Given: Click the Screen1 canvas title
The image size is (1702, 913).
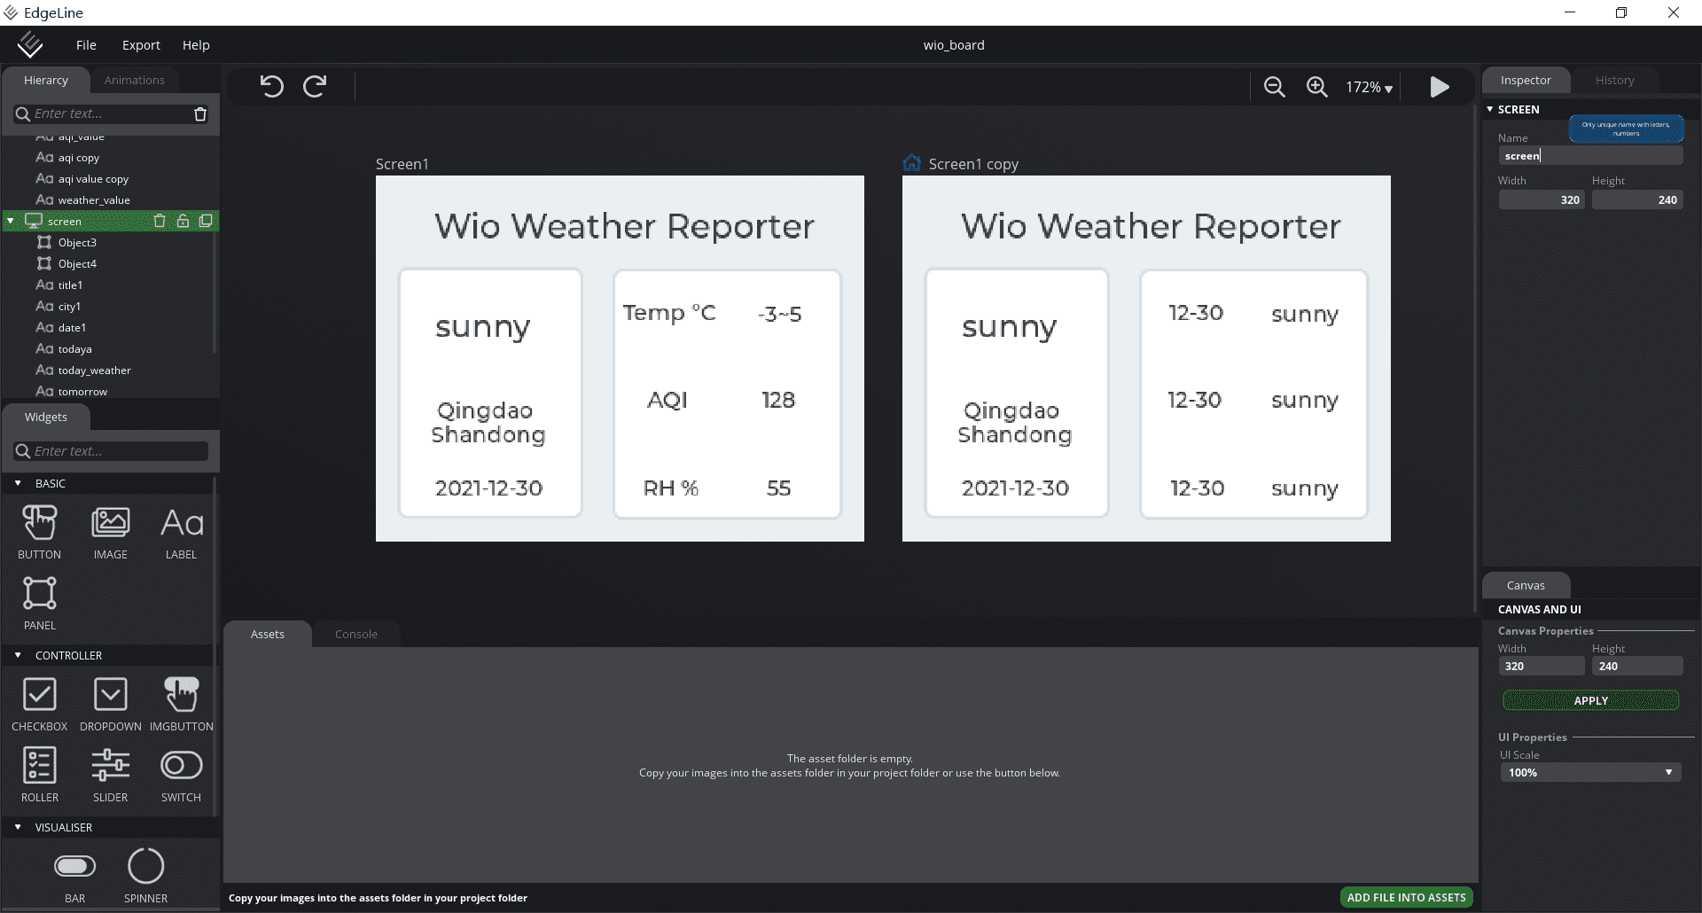Looking at the screenshot, I should tap(402, 164).
